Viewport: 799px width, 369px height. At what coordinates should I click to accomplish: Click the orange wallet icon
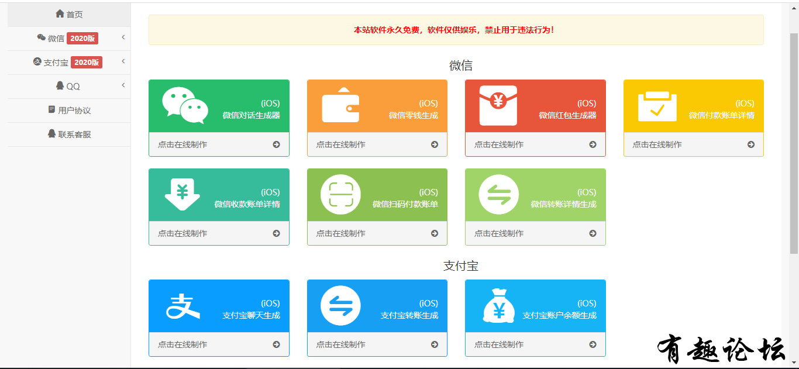[x=340, y=105]
